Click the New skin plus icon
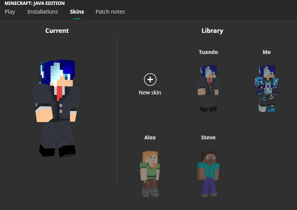Screen dimensions: 297x210 click(x=150, y=79)
